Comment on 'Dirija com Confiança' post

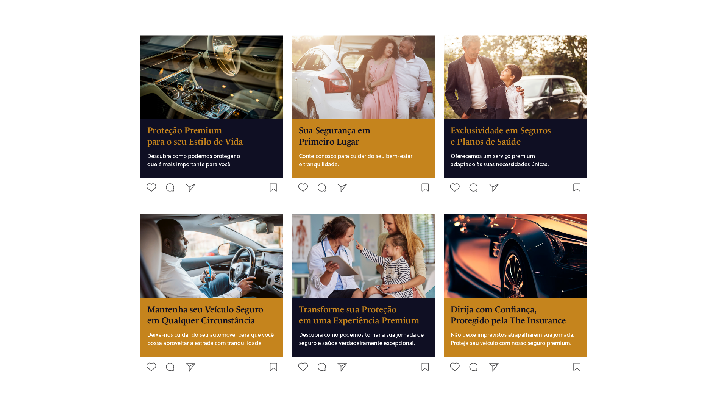(473, 367)
